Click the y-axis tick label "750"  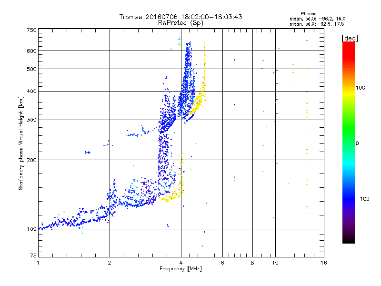pos(31,30)
